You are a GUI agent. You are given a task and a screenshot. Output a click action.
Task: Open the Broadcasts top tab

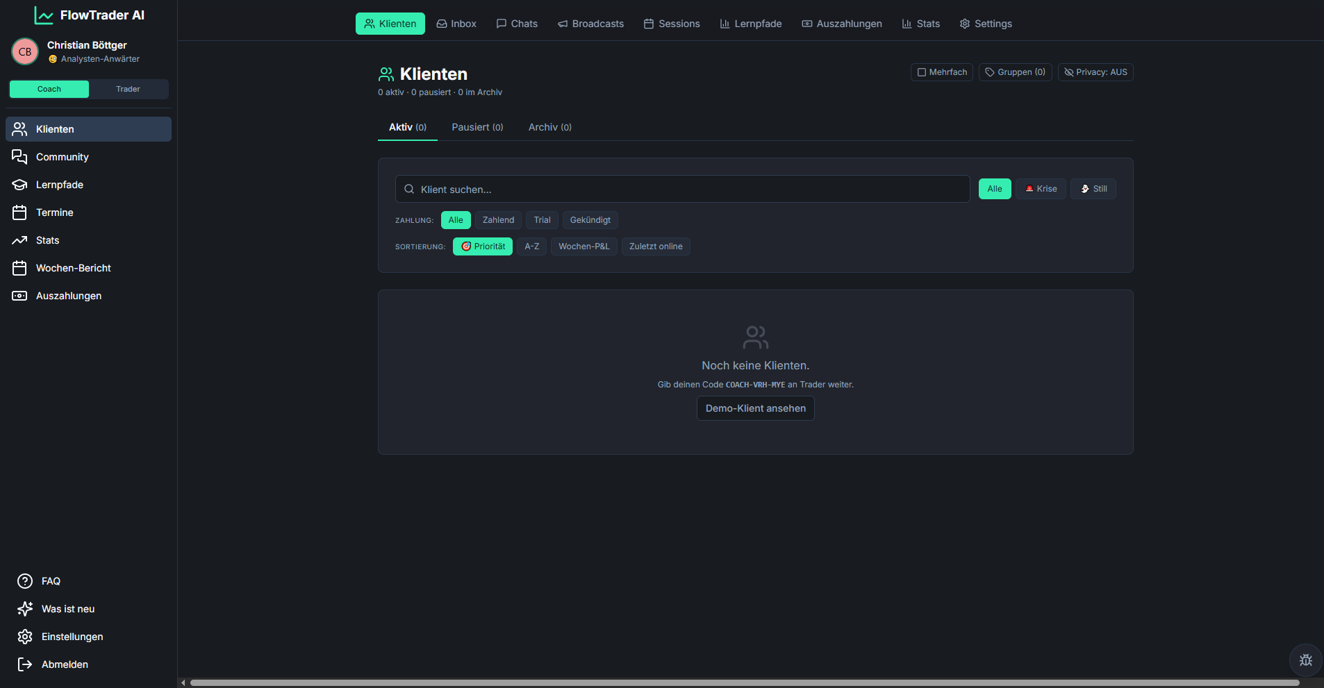click(x=590, y=24)
